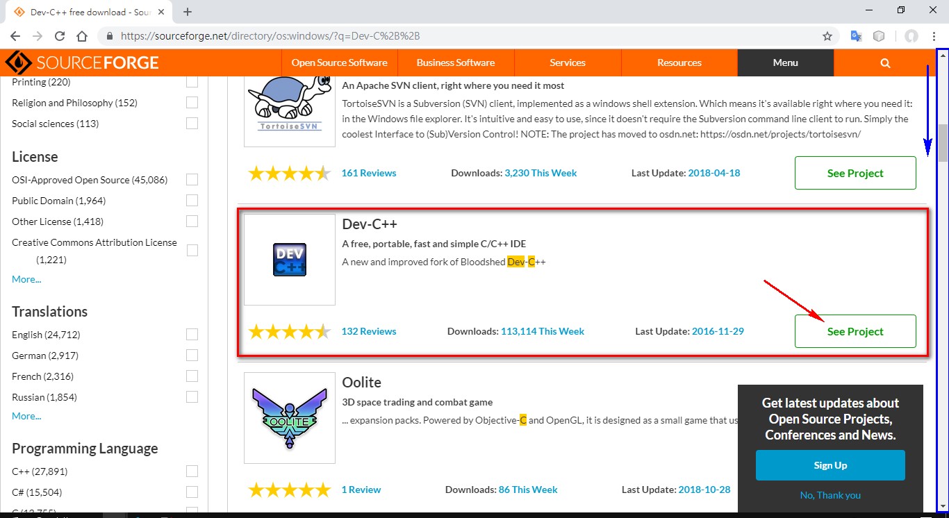
Task: Open the Oolite project title link
Action: [361, 382]
